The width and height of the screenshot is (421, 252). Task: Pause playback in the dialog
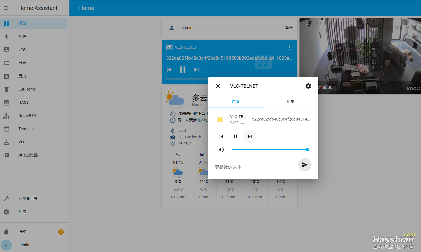tap(236, 136)
